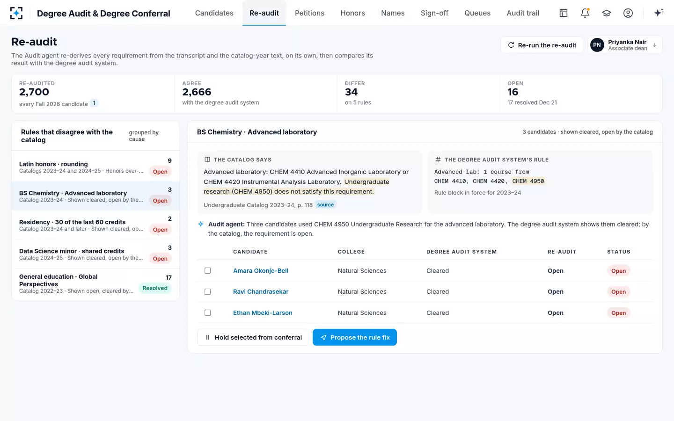Select the Latin honors rounding rule
The height and width of the screenshot is (421, 674).
95,167
